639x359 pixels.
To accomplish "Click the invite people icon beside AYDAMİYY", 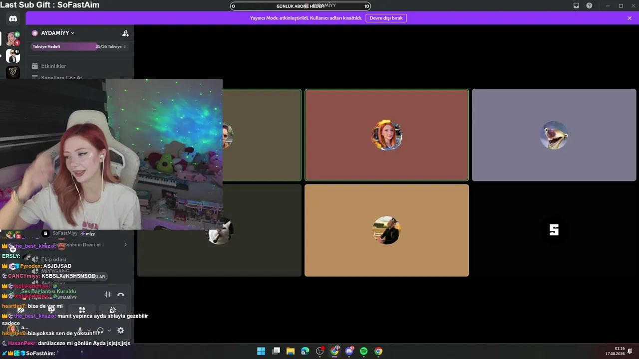I will [125, 33].
